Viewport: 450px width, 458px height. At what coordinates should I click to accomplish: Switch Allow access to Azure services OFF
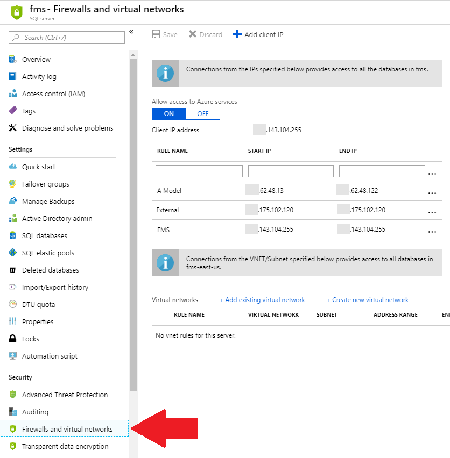point(203,113)
